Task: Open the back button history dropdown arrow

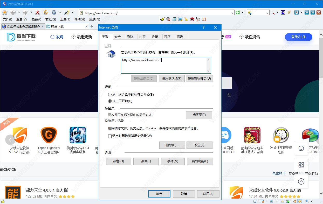Action: (x=19, y=12)
